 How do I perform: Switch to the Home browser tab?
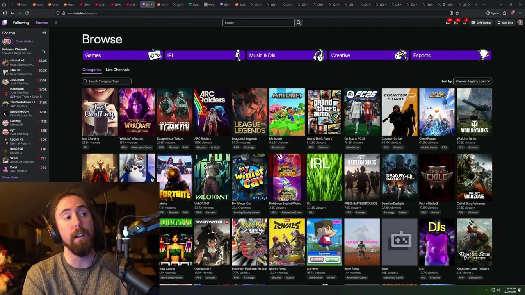[449, 5]
